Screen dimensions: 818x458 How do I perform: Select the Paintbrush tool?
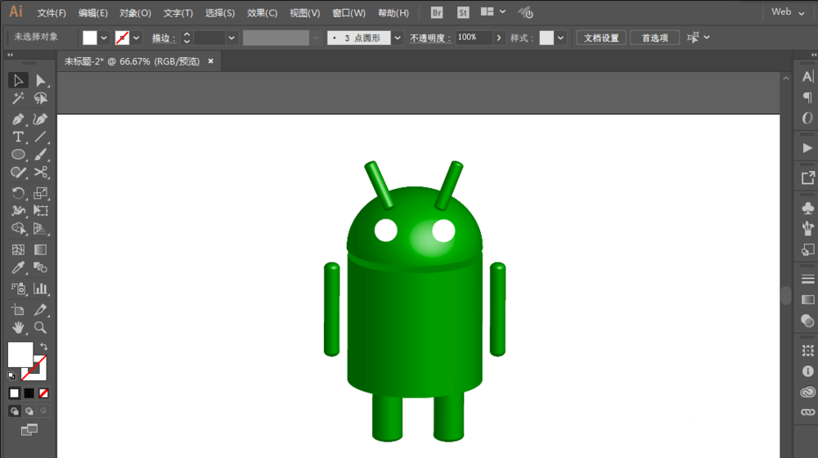point(41,155)
